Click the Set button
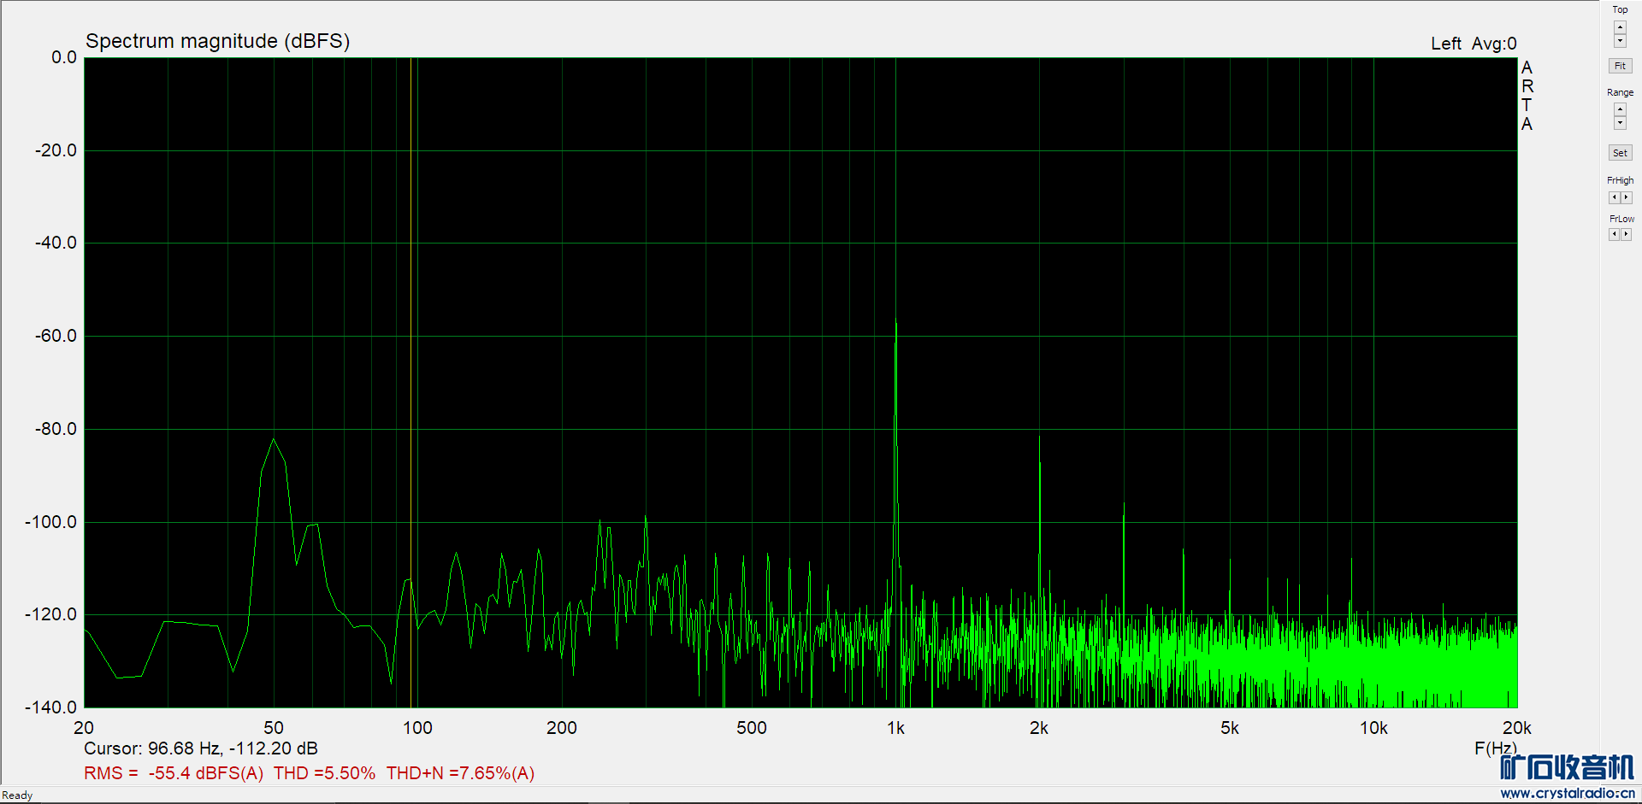Image resolution: width=1642 pixels, height=804 pixels. click(1620, 153)
